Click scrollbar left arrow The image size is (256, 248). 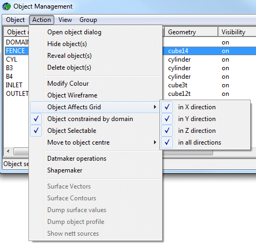8,152
